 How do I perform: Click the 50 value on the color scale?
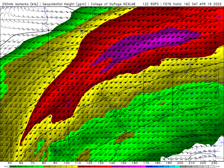pyautogui.click(x=10, y=163)
